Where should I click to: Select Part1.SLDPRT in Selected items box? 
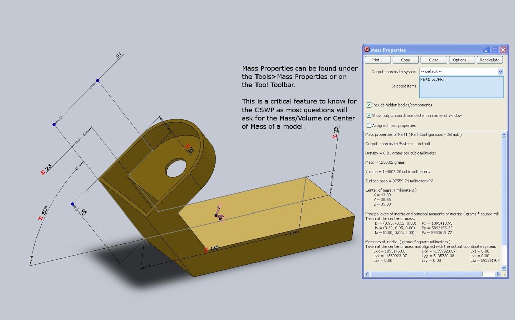(432, 79)
